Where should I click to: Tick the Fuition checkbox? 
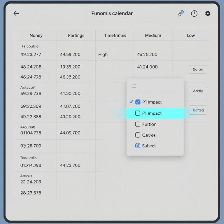pos(138,124)
